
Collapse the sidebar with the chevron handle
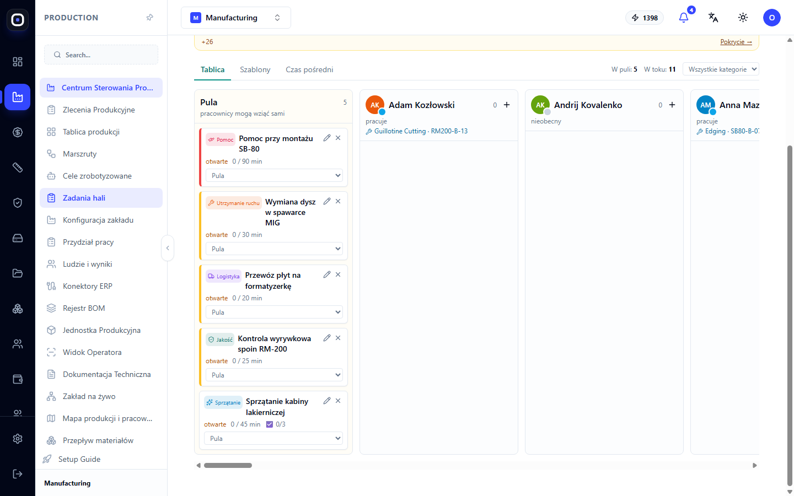point(168,248)
